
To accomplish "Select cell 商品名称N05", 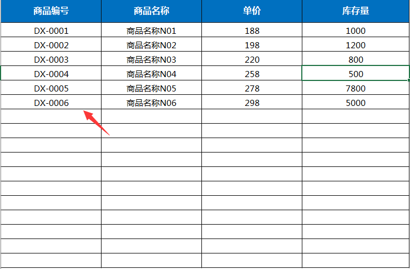I will click(x=151, y=87).
